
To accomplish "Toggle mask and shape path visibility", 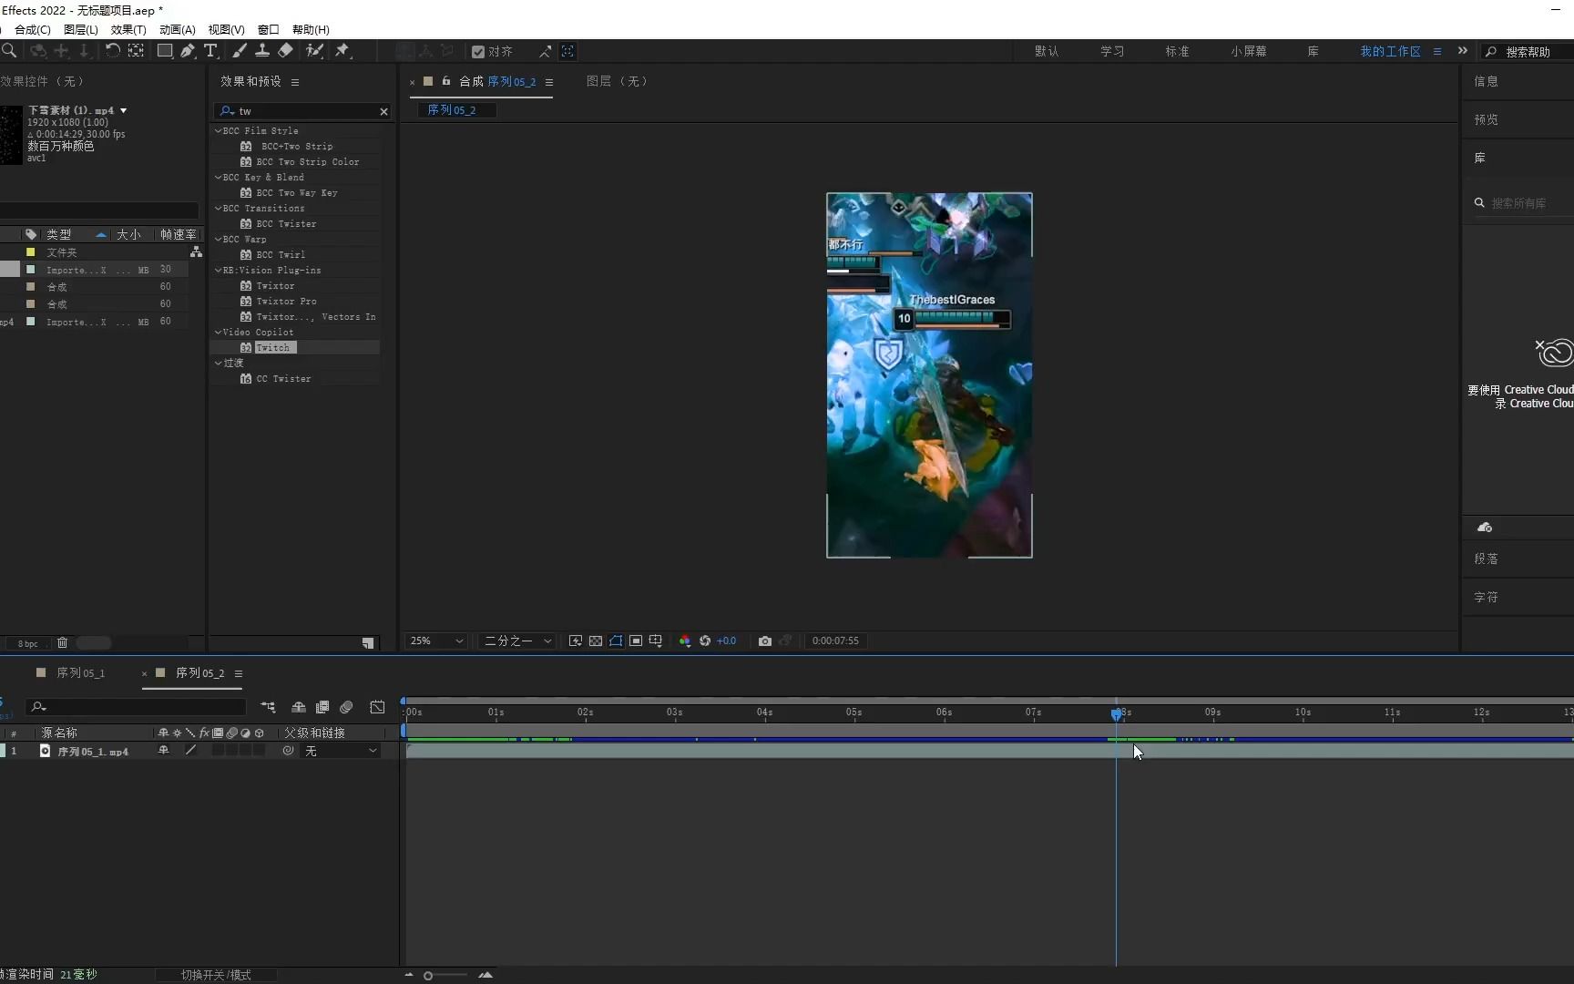I will [616, 641].
